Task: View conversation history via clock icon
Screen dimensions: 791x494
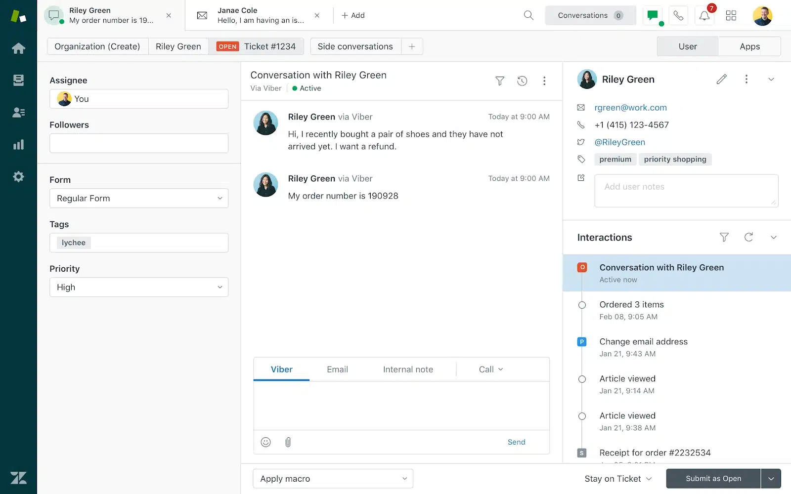Action: click(522, 81)
